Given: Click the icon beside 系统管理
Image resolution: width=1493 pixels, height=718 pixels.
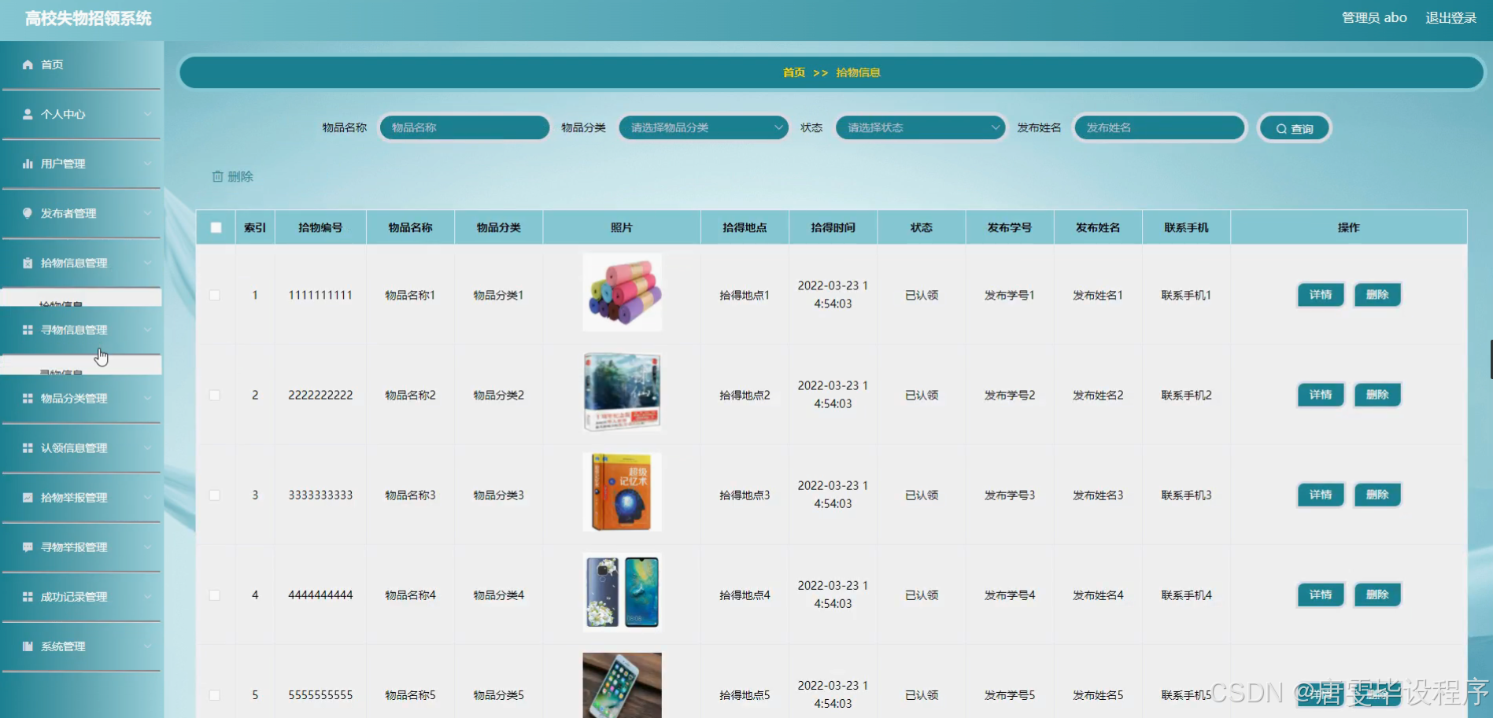Looking at the screenshot, I should [28, 646].
